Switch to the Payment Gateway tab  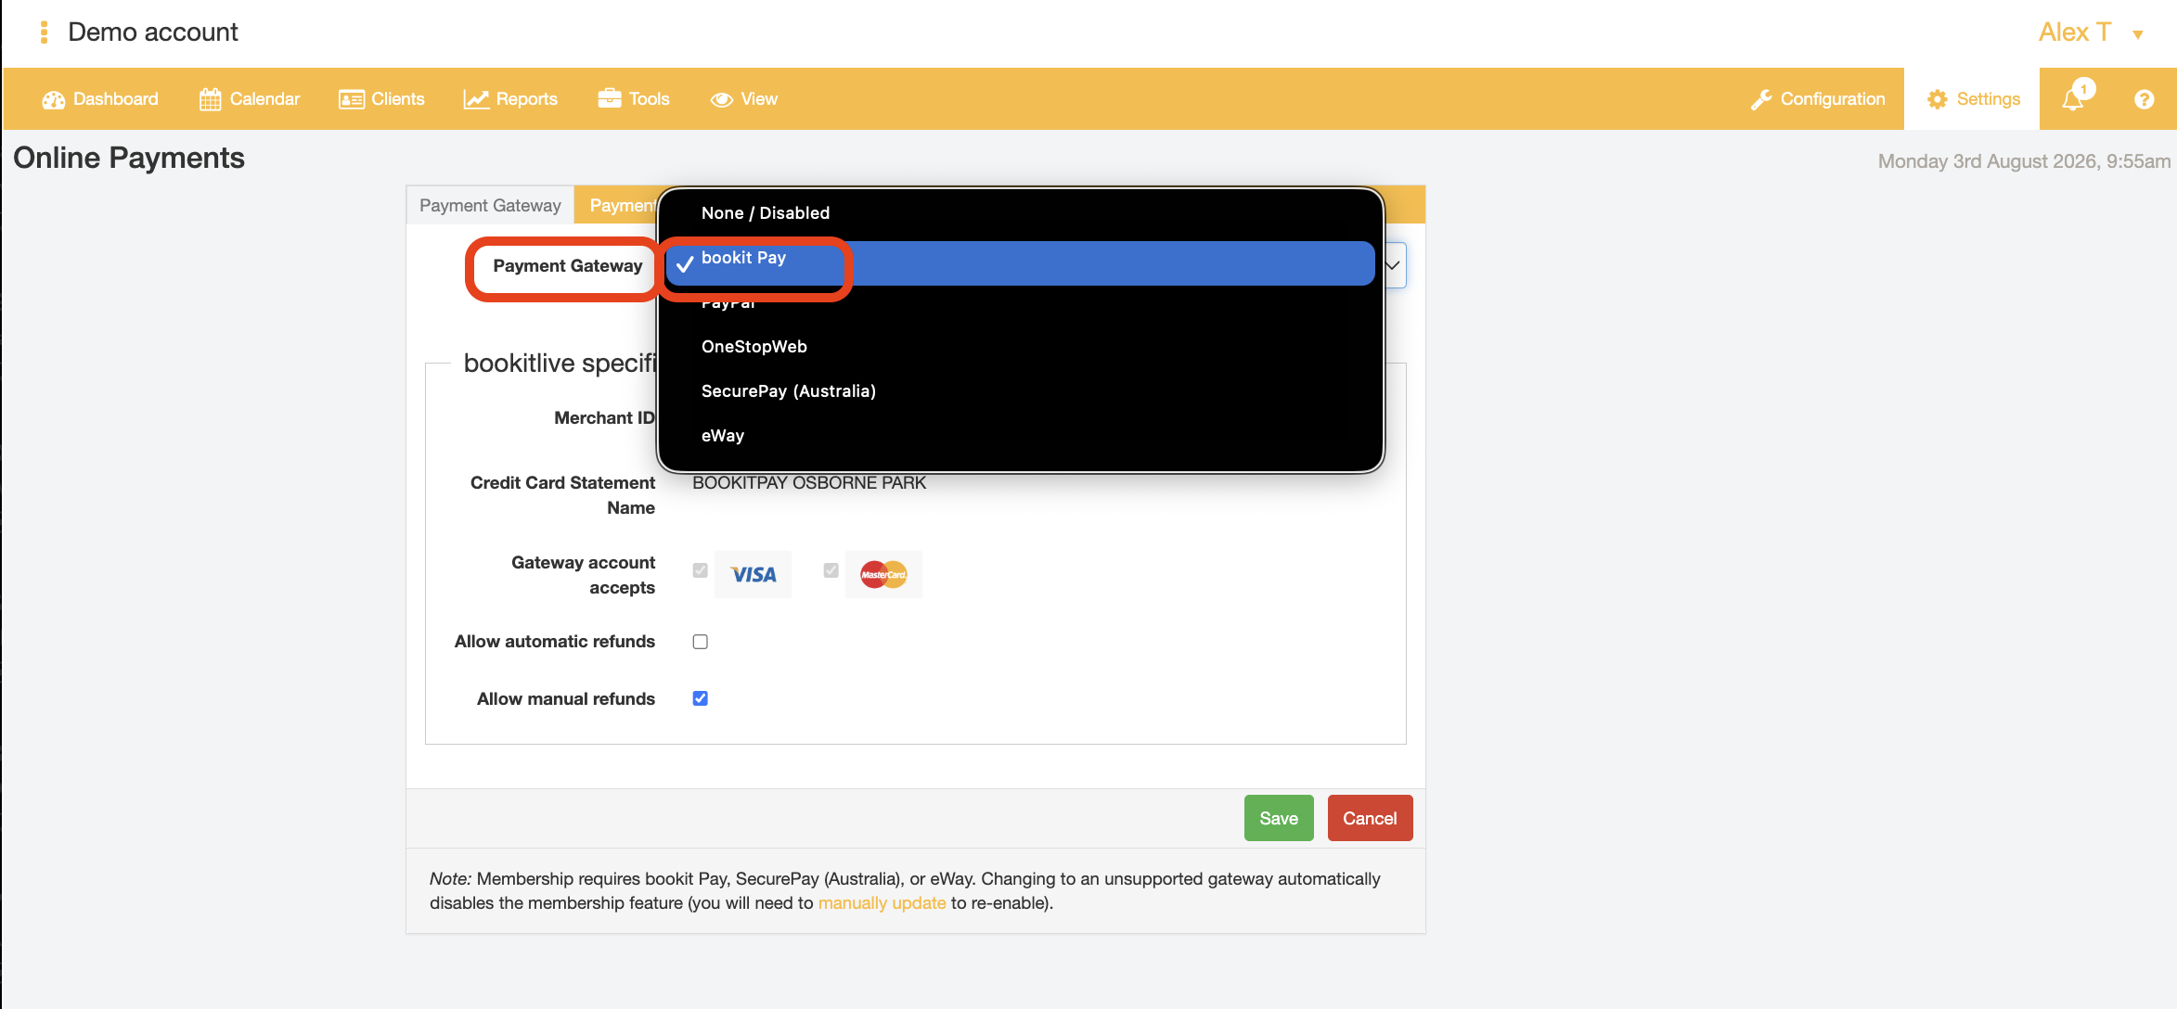490,205
